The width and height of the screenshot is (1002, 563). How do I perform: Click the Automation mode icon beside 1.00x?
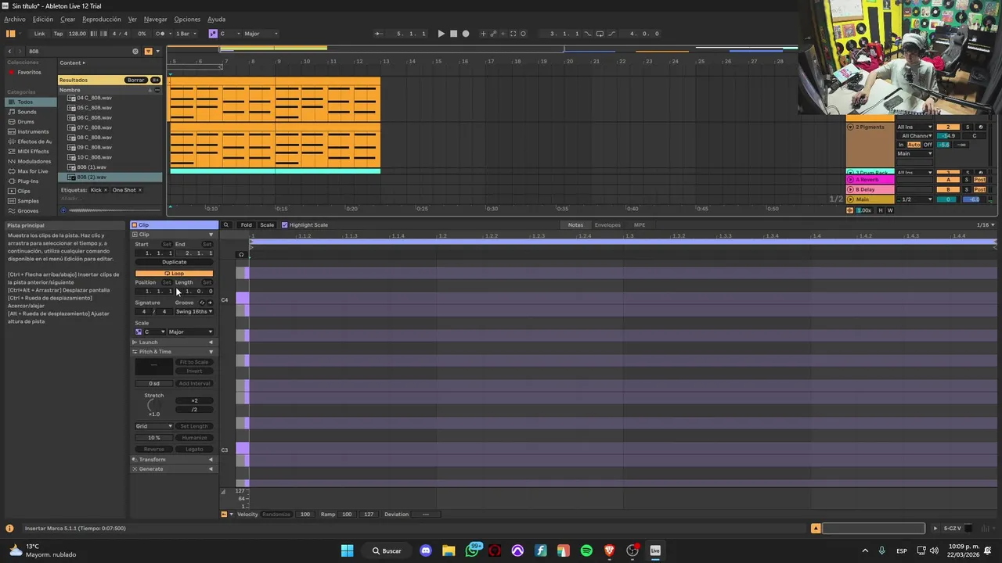[850, 210]
